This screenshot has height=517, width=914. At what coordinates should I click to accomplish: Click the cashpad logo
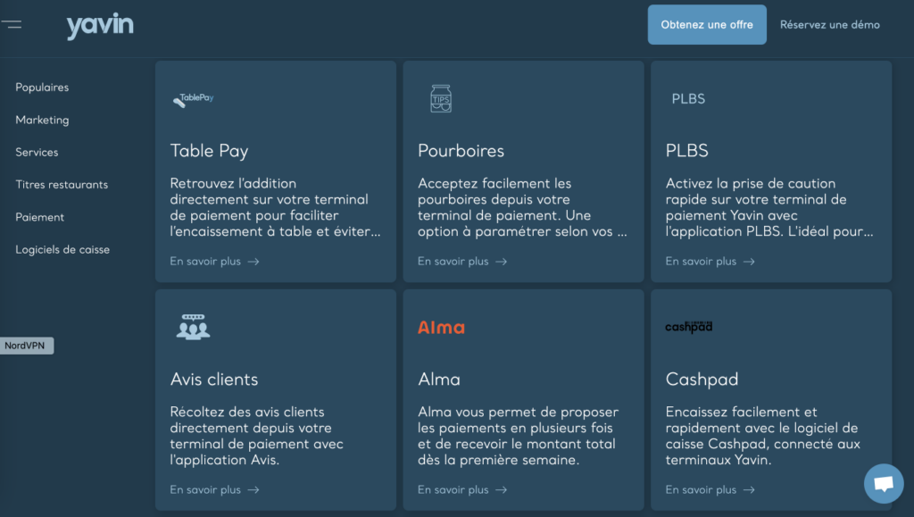pyautogui.click(x=689, y=327)
